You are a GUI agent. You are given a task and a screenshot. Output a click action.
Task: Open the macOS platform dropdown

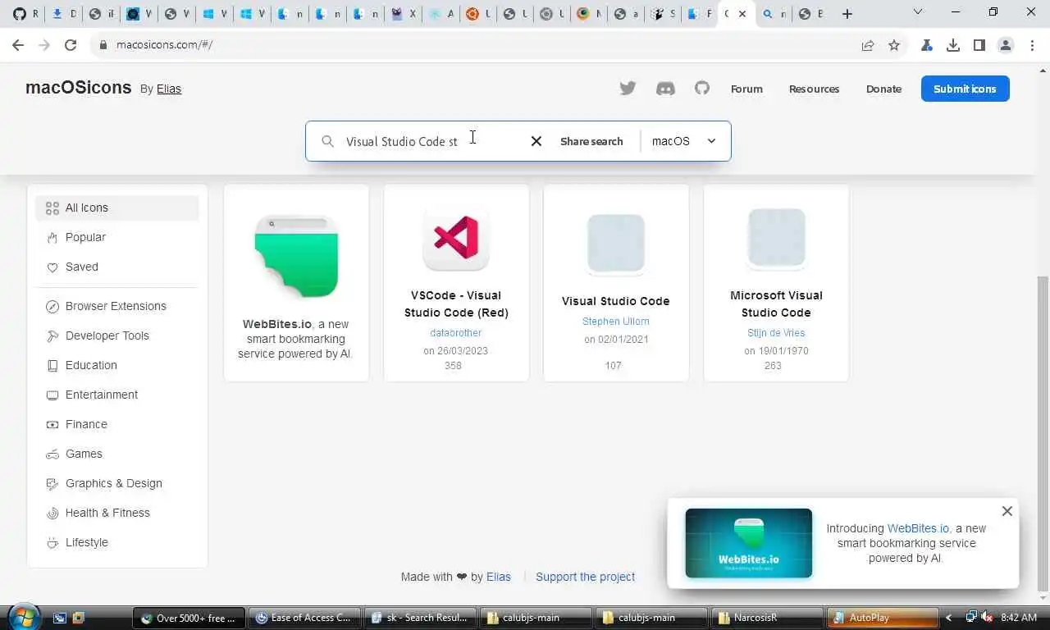pos(684,141)
